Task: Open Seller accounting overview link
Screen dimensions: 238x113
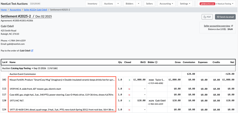Action: 217,26
